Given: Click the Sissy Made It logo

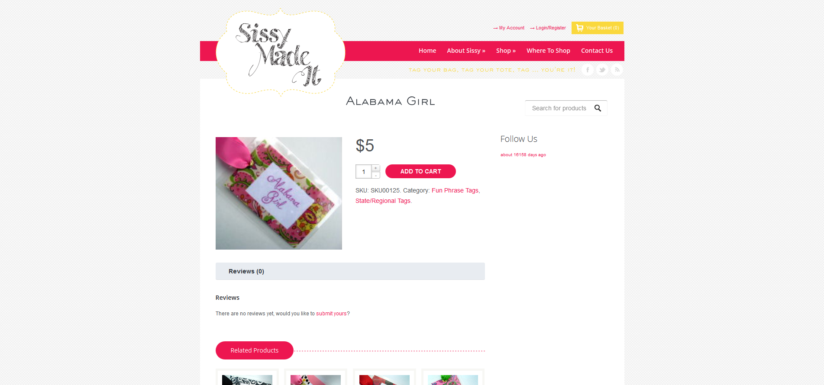Looking at the screenshot, I should [x=281, y=52].
